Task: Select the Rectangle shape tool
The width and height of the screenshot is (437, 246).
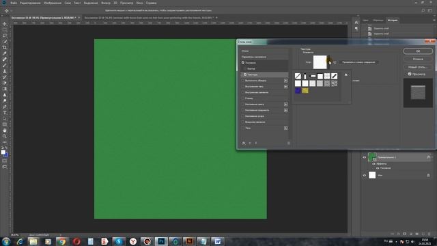Action: coord(5,124)
